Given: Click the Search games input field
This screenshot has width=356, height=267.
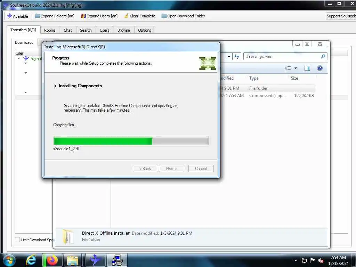Looking at the screenshot, I should click(282, 56).
